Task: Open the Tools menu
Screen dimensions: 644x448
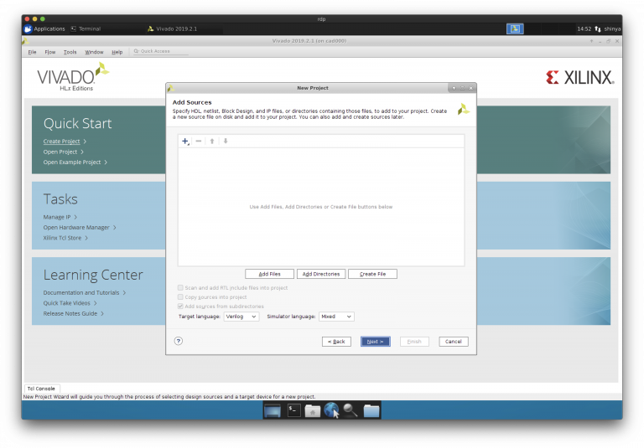Action: tap(70, 52)
